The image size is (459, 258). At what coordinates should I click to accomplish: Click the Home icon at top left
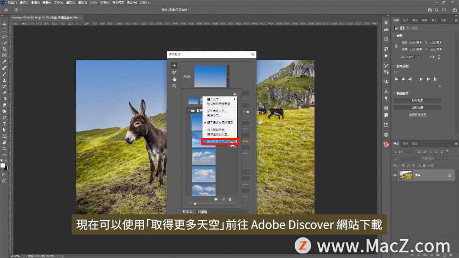pyautogui.click(x=6, y=10)
